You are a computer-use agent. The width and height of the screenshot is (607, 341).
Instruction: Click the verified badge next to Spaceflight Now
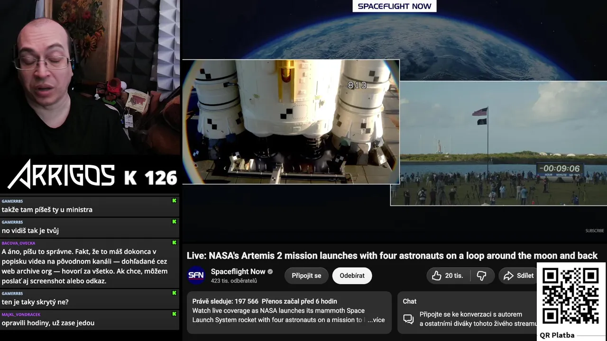click(x=270, y=272)
